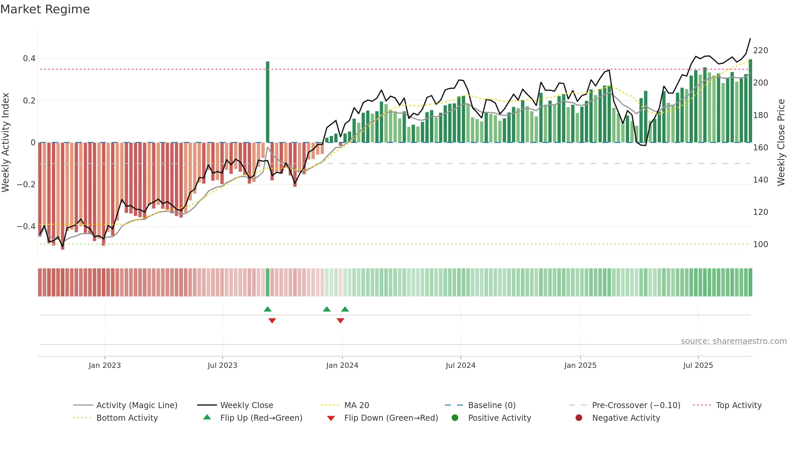Click the first red flip-down triangle marker

point(272,321)
